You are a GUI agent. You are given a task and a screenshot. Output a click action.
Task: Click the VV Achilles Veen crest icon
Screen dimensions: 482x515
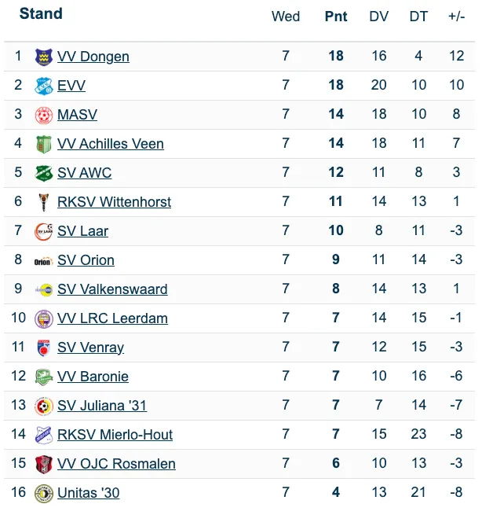(x=43, y=144)
